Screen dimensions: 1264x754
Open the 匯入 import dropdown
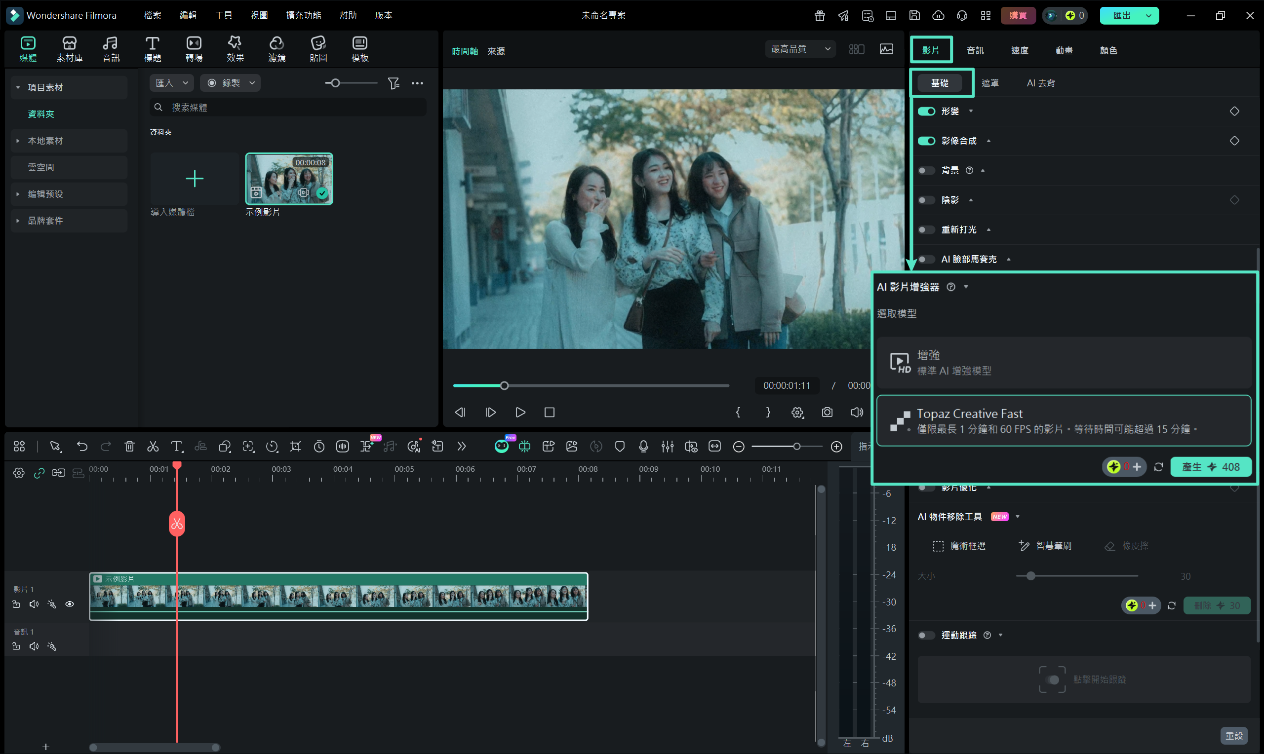pos(171,83)
